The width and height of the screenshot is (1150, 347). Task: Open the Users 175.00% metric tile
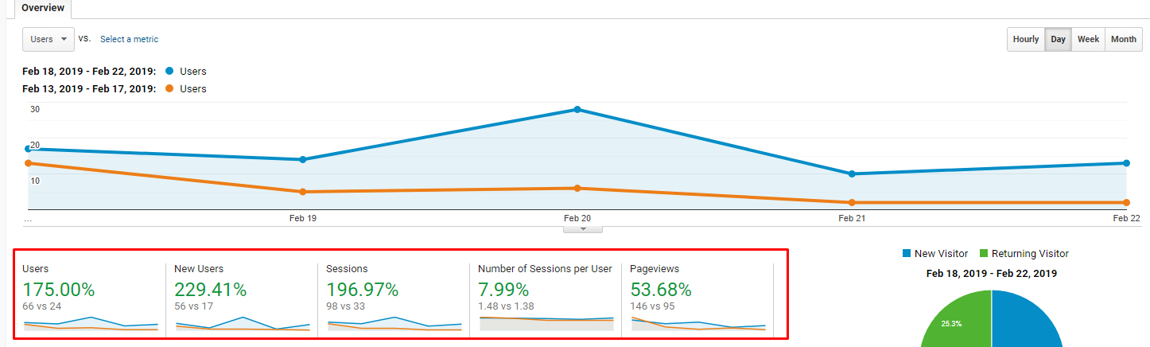90,296
